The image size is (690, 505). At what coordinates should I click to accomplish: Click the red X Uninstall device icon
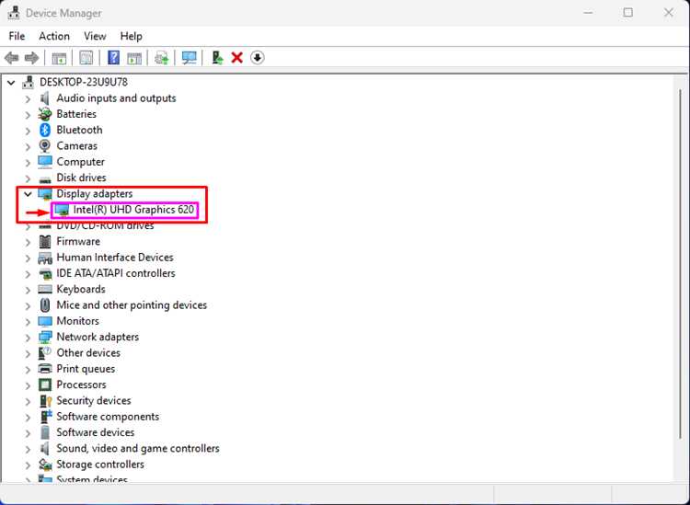237,58
